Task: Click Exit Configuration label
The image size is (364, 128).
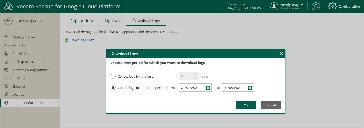Action: tap(30, 21)
